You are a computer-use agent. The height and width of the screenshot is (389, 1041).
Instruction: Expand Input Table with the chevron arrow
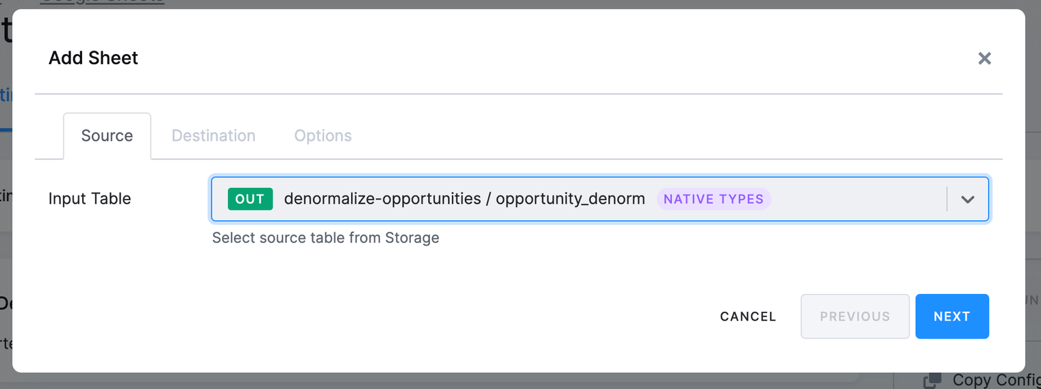967,199
